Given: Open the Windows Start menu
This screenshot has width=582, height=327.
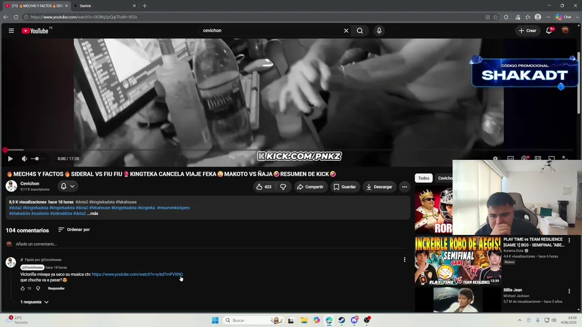Looking at the screenshot, I should pyautogui.click(x=215, y=320).
